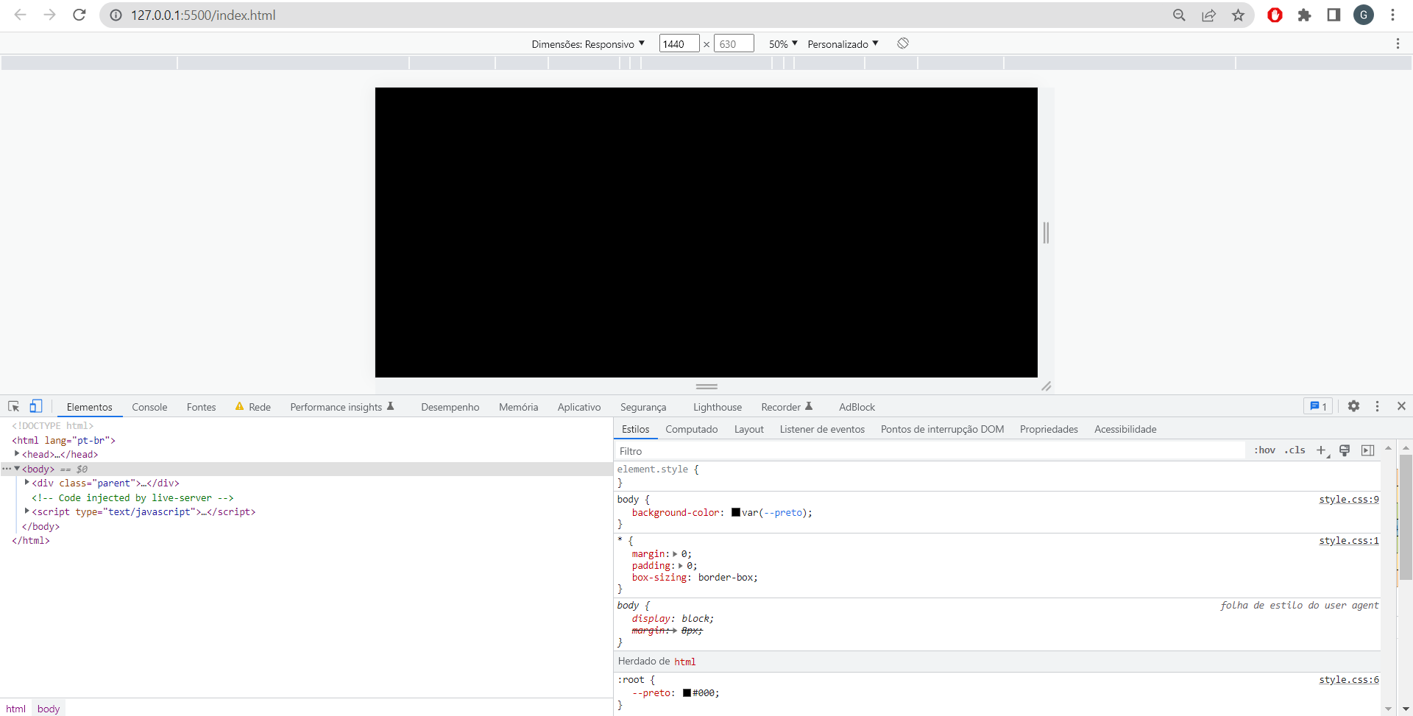Viewport: 1413px width, 716px height.
Task: Select the html breadcrumb item
Action: coord(15,709)
